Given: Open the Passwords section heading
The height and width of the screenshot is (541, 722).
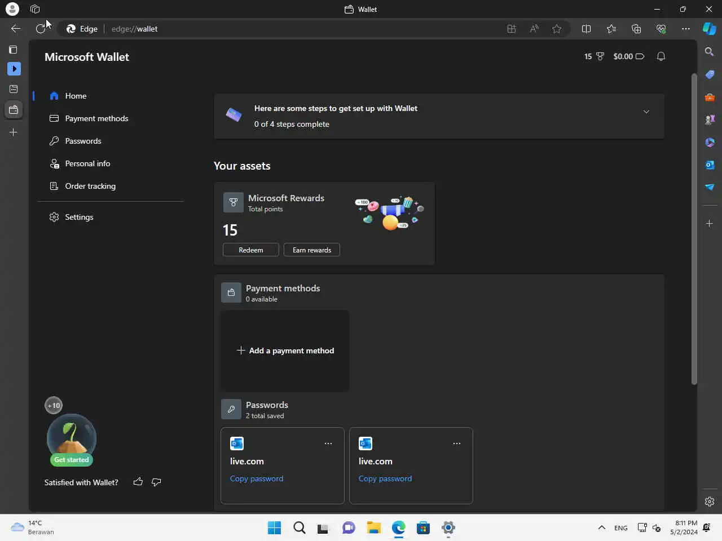Looking at the screenshot, I should [x=267, y=405].
